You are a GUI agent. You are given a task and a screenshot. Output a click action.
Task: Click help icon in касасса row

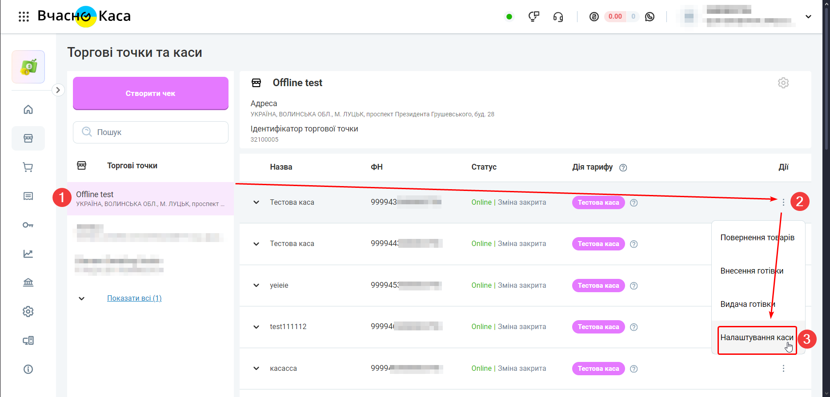pos(634,369)
